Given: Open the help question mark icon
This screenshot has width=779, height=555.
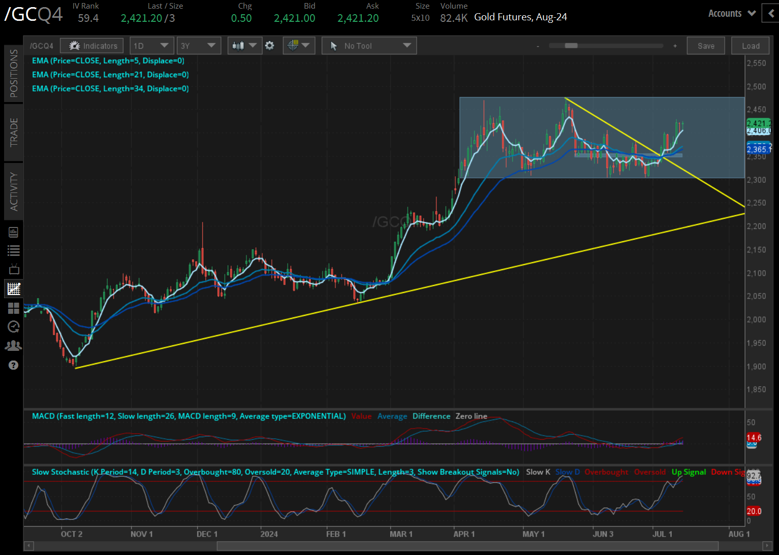Looking at the screenshot, I should pos(13,365).
